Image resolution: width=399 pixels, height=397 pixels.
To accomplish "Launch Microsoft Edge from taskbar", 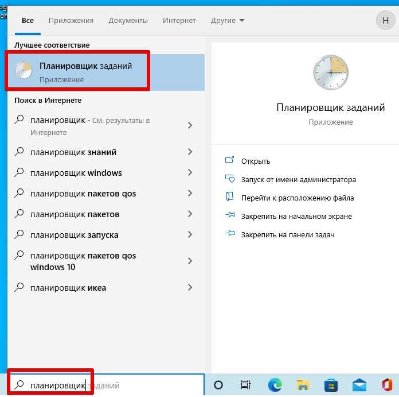I will pos(275,385).
